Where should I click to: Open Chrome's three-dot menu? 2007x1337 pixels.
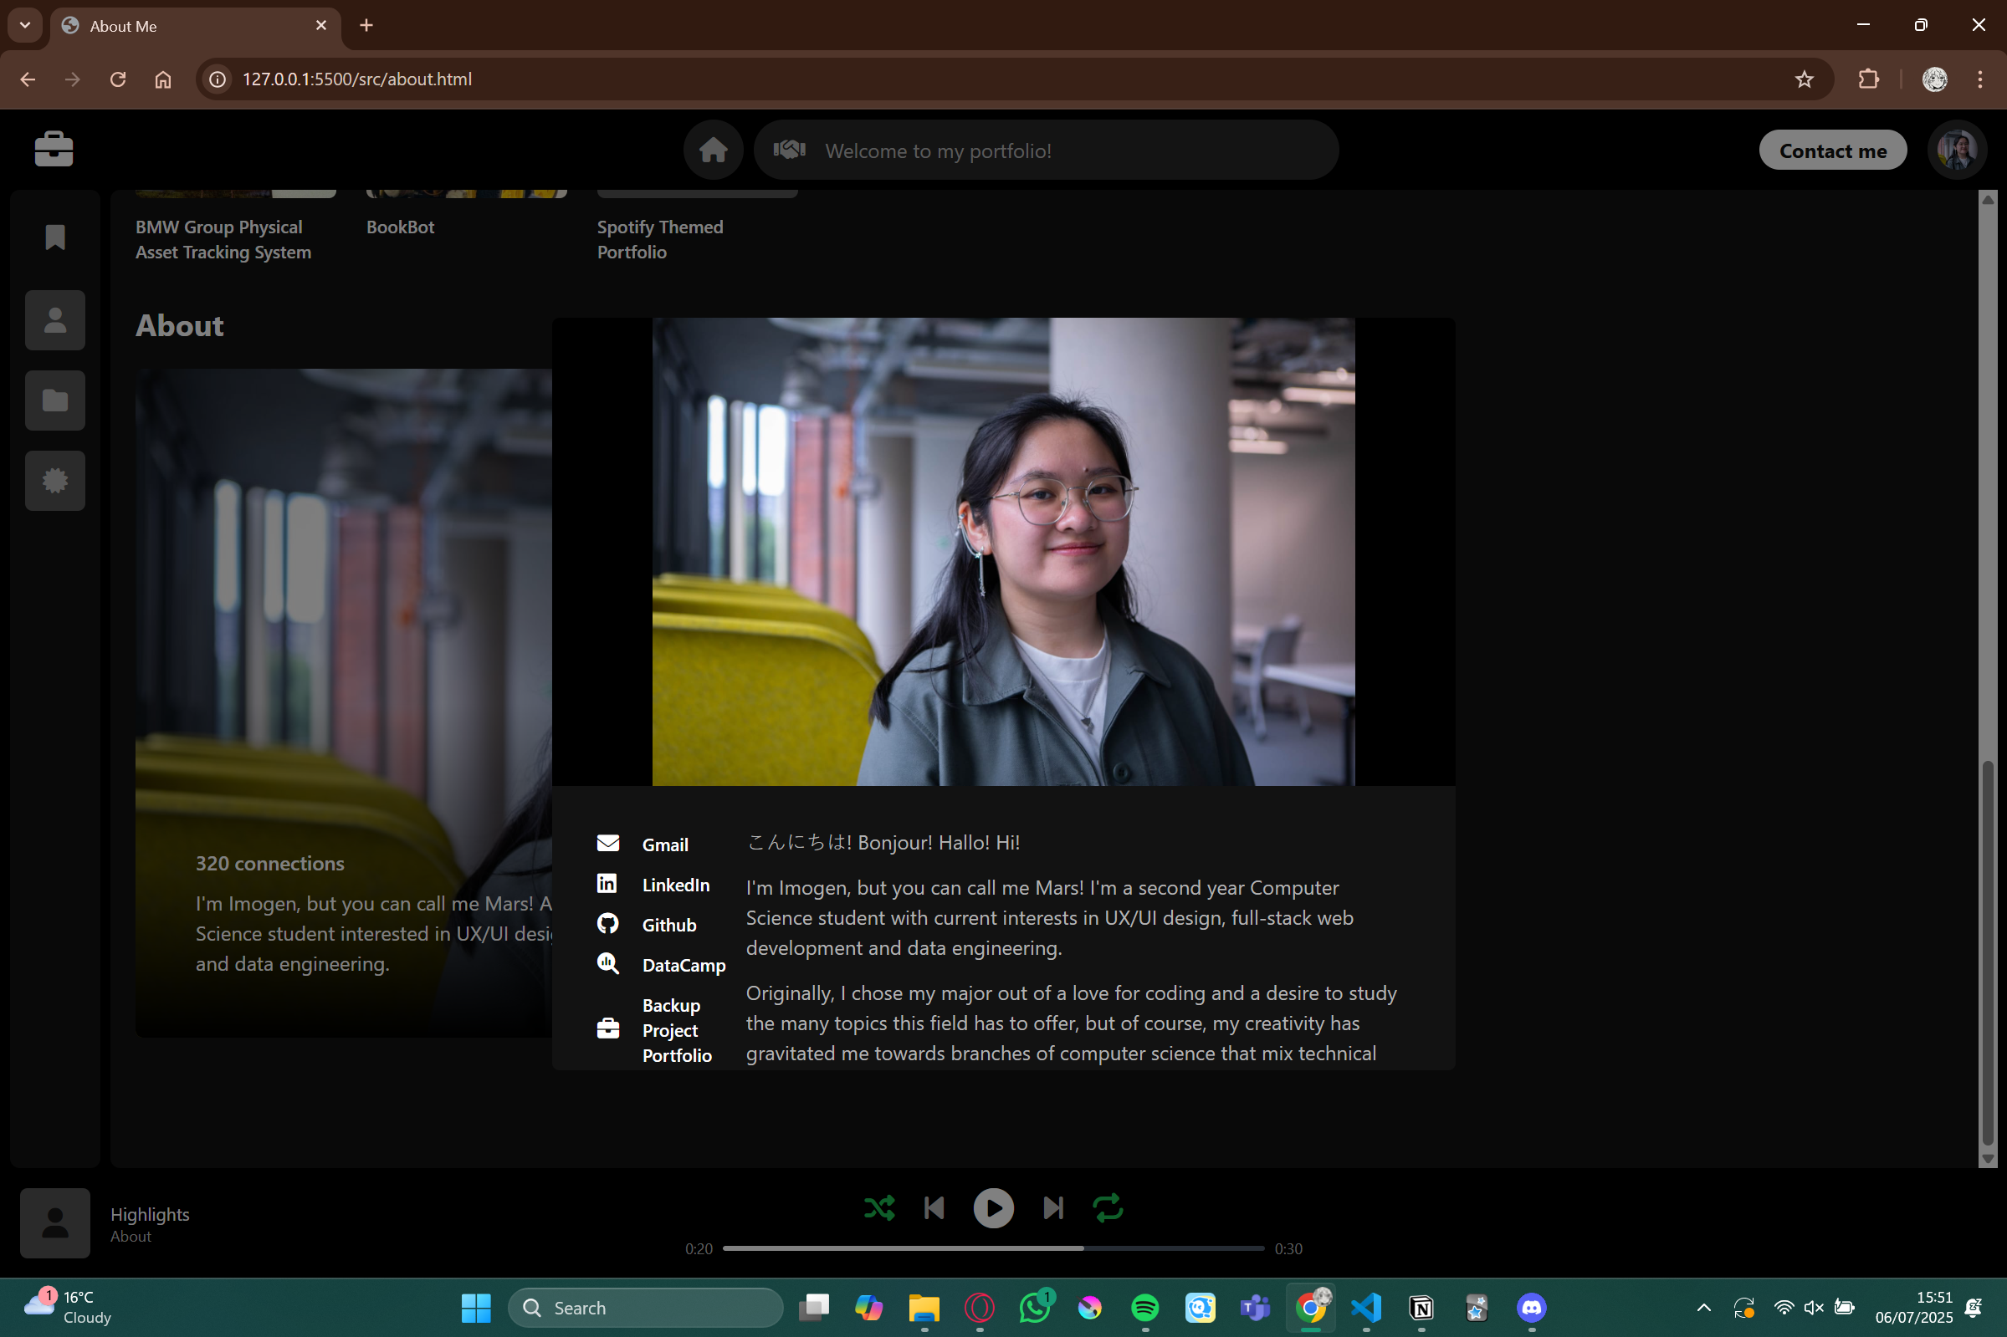coord(1979,79)
